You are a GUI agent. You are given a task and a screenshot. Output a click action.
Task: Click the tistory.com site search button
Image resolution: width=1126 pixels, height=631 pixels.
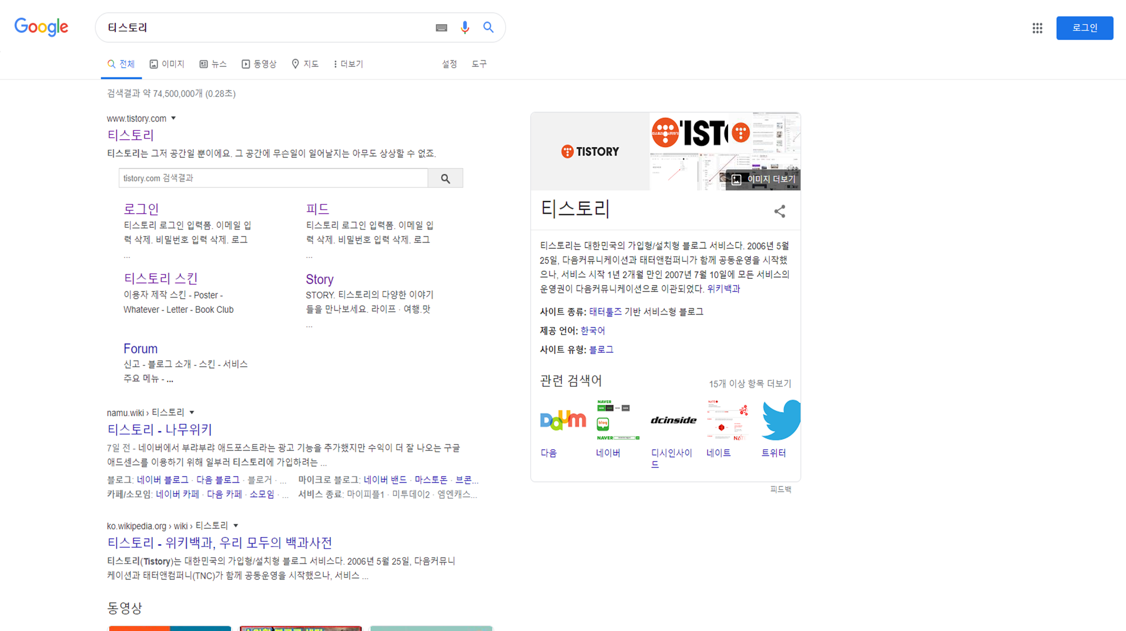[x=445, y=178]
